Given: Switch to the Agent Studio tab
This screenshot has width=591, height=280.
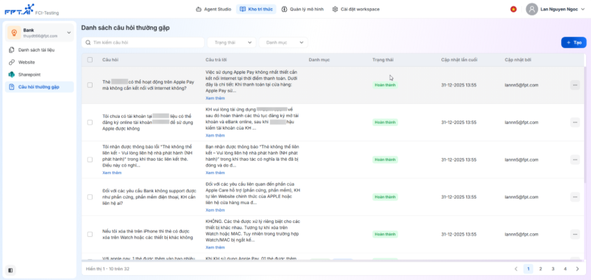Looking at the screenshot, I should click(213, 9).
